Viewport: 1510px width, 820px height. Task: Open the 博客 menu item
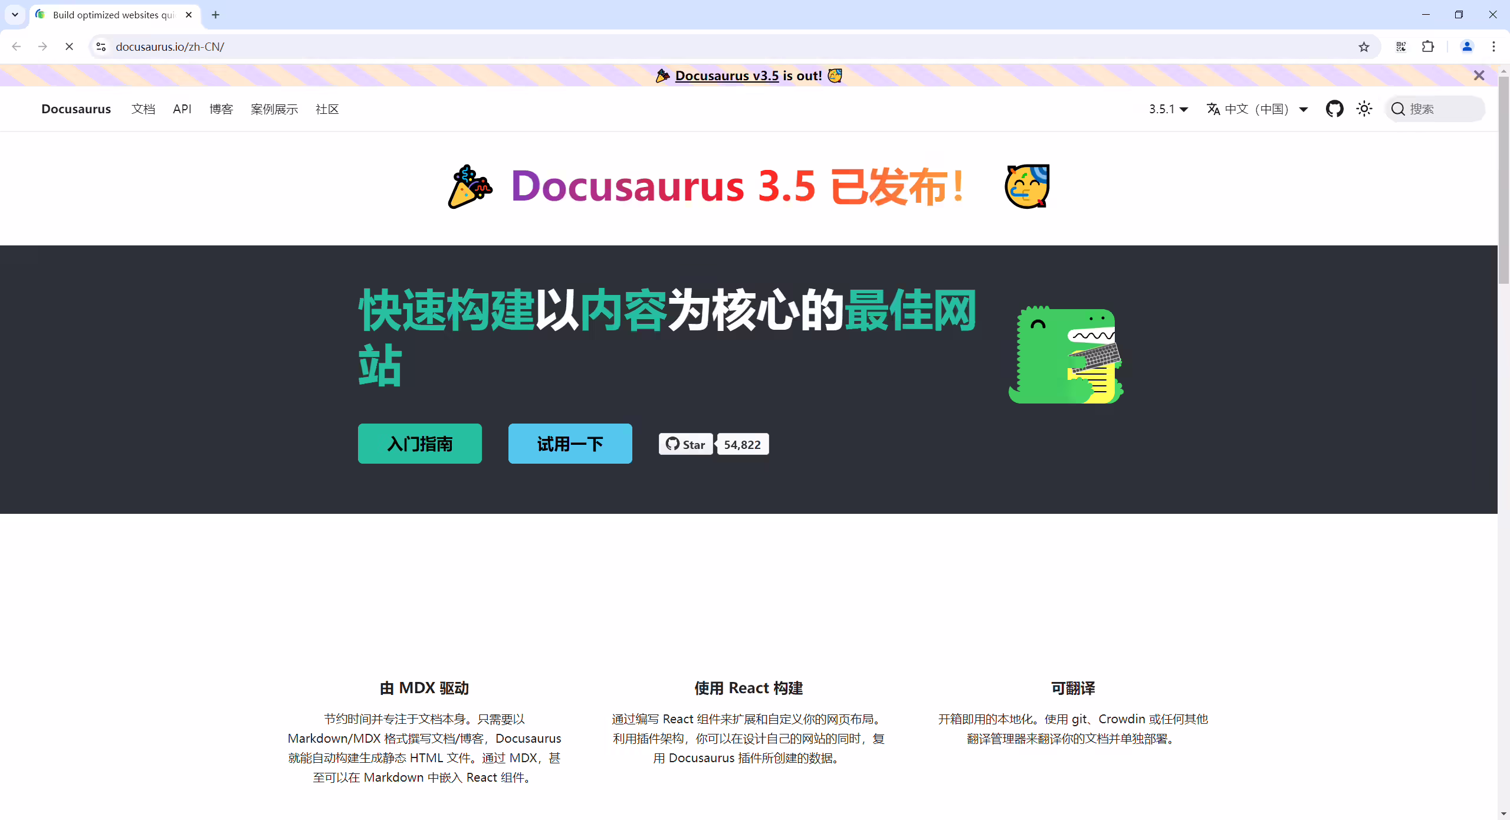point(221,109)
